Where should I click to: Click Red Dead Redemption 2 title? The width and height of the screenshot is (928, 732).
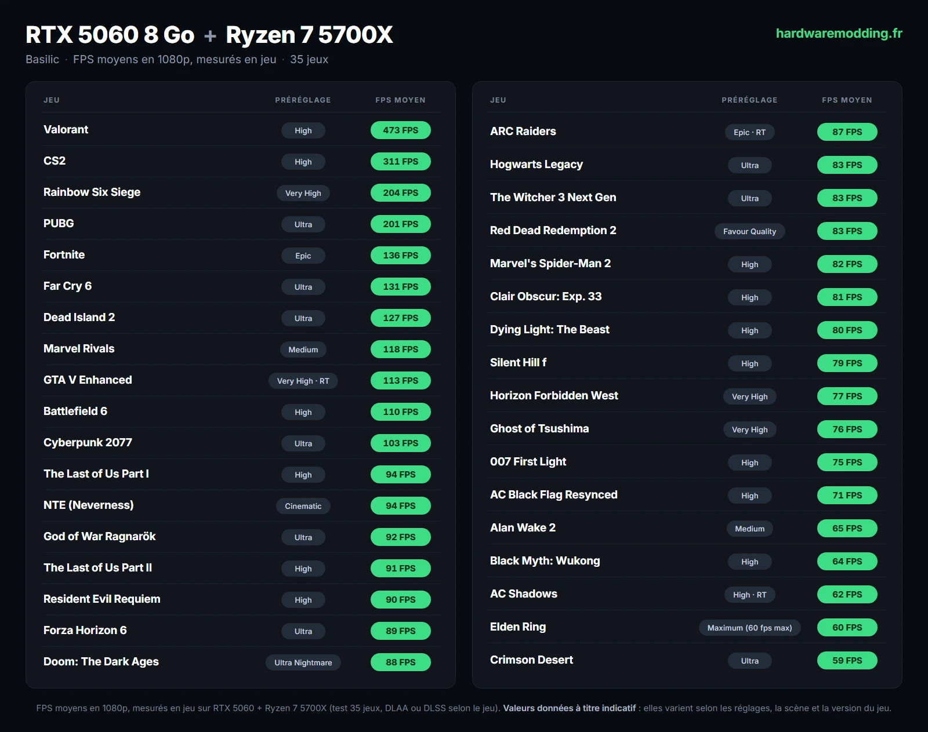coord(553,231)
